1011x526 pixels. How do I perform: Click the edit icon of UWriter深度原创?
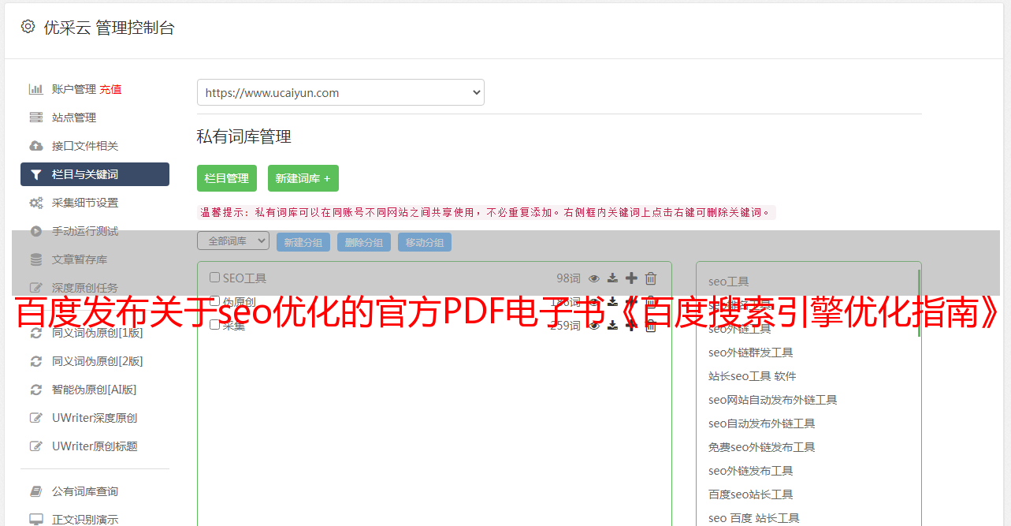(35, 418)
